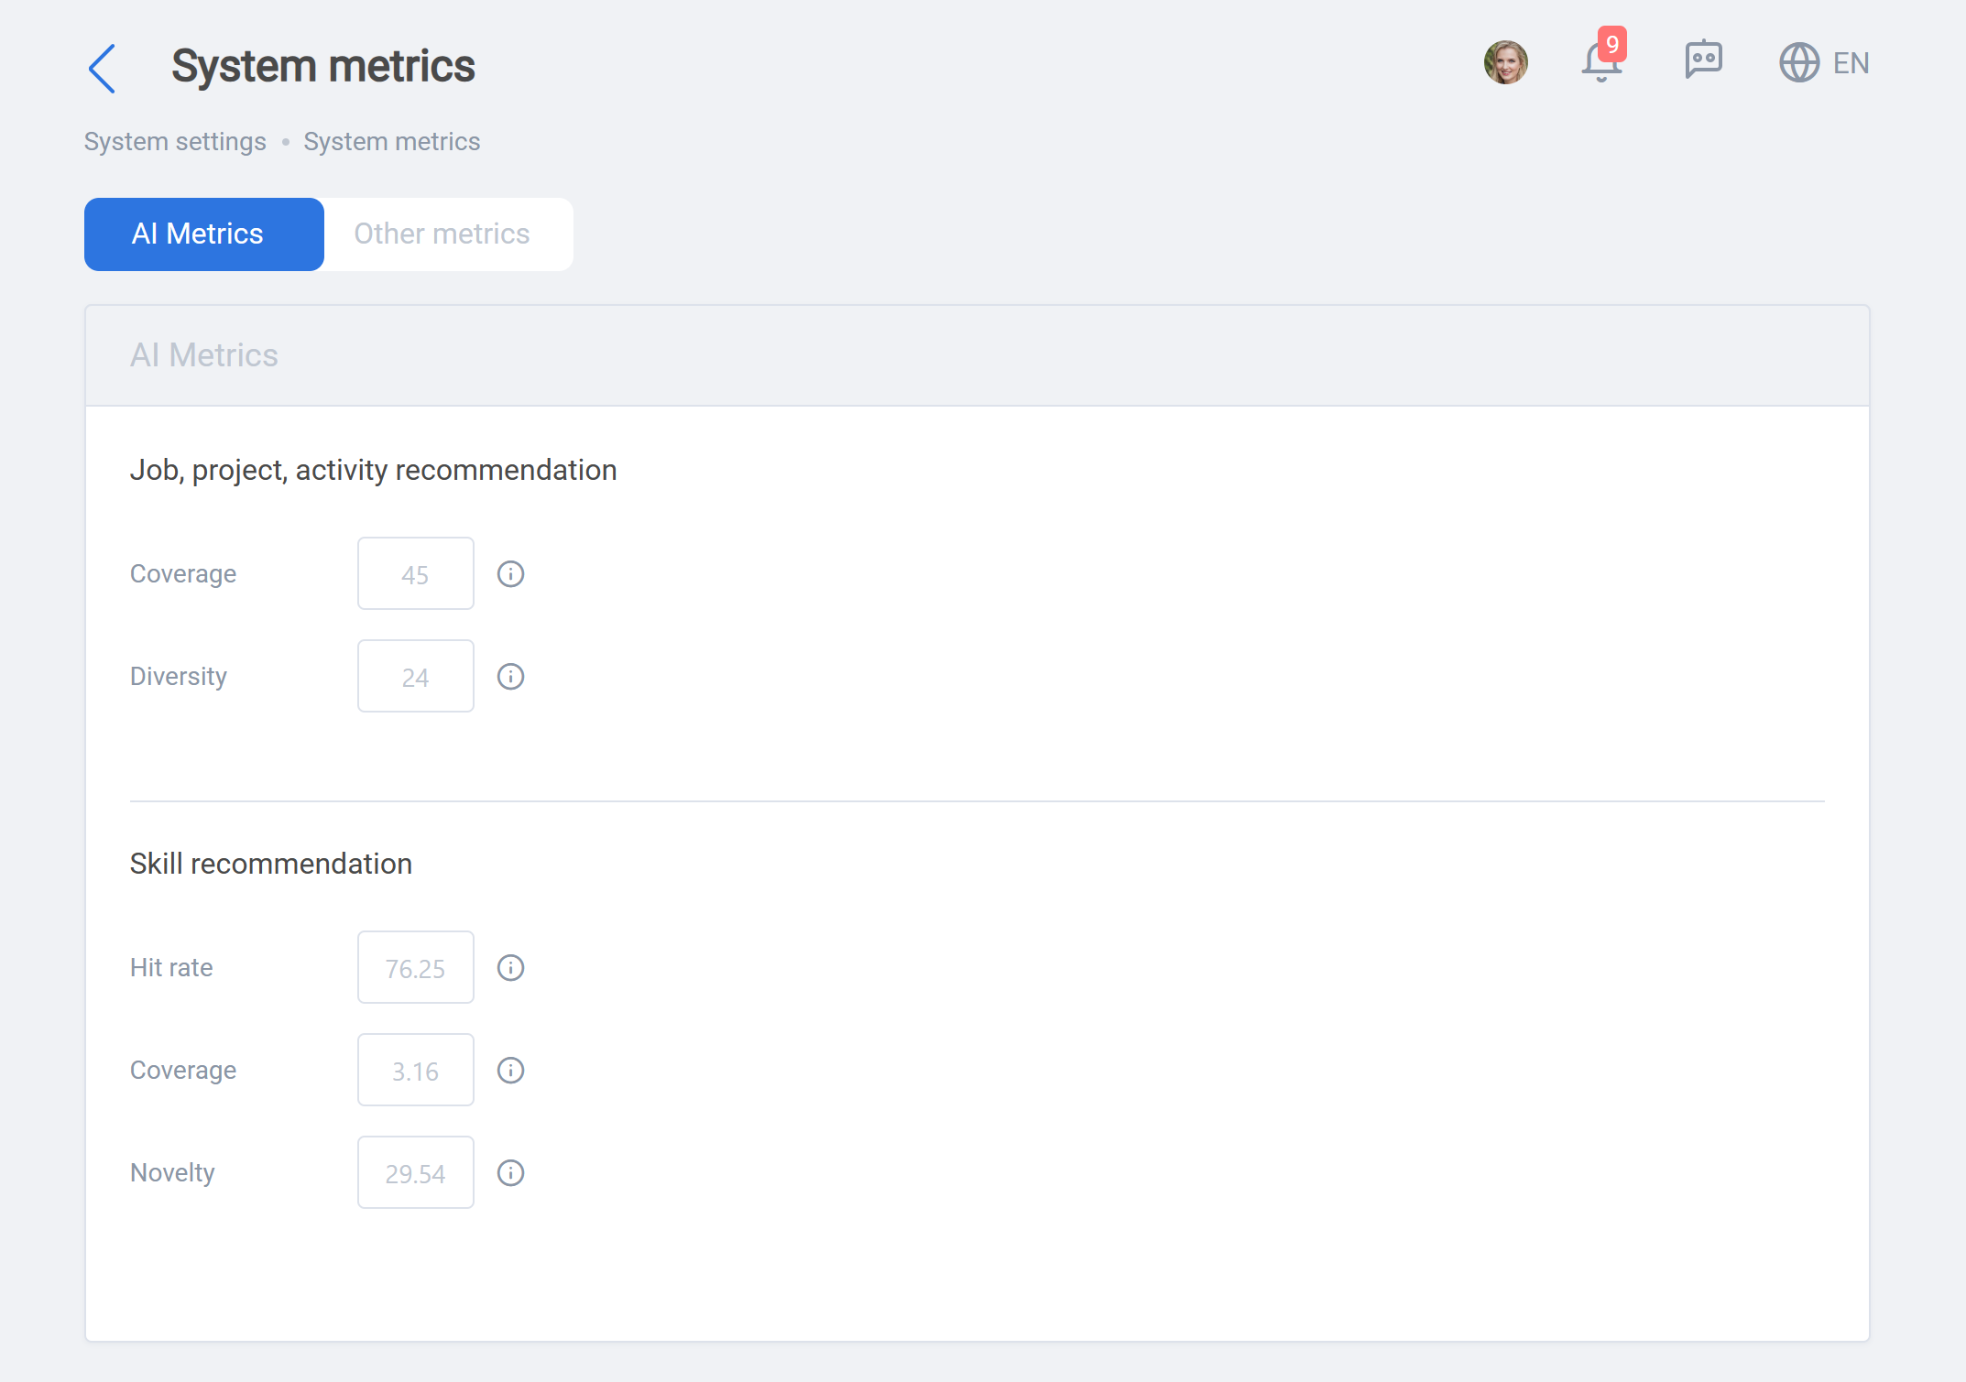
Task: Show info for the Novelty metric
Action: point(510,1173)
